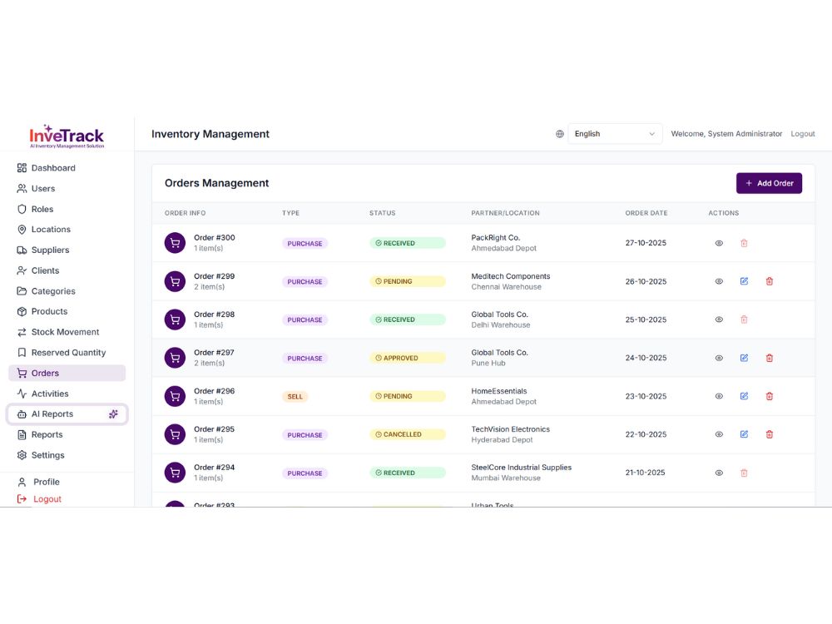View details of Order #294
Image resolution: width=832 pixels, height=624 pixels.
click(x=719, y=473)
